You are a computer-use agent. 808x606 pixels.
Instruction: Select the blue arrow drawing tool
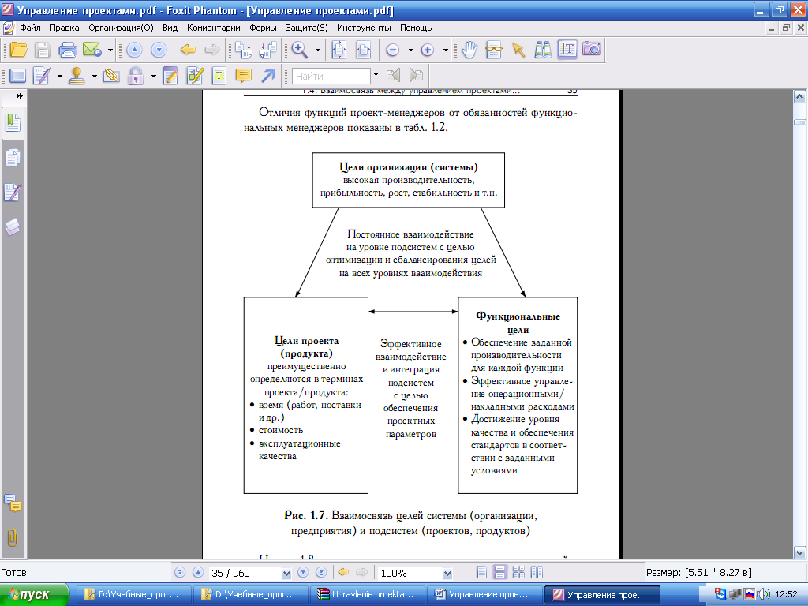tap(268, 77)
